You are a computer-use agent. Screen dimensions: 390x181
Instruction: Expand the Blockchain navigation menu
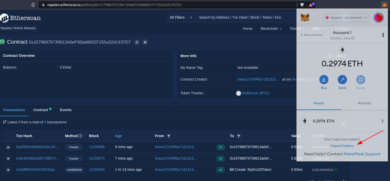(271, 29)
